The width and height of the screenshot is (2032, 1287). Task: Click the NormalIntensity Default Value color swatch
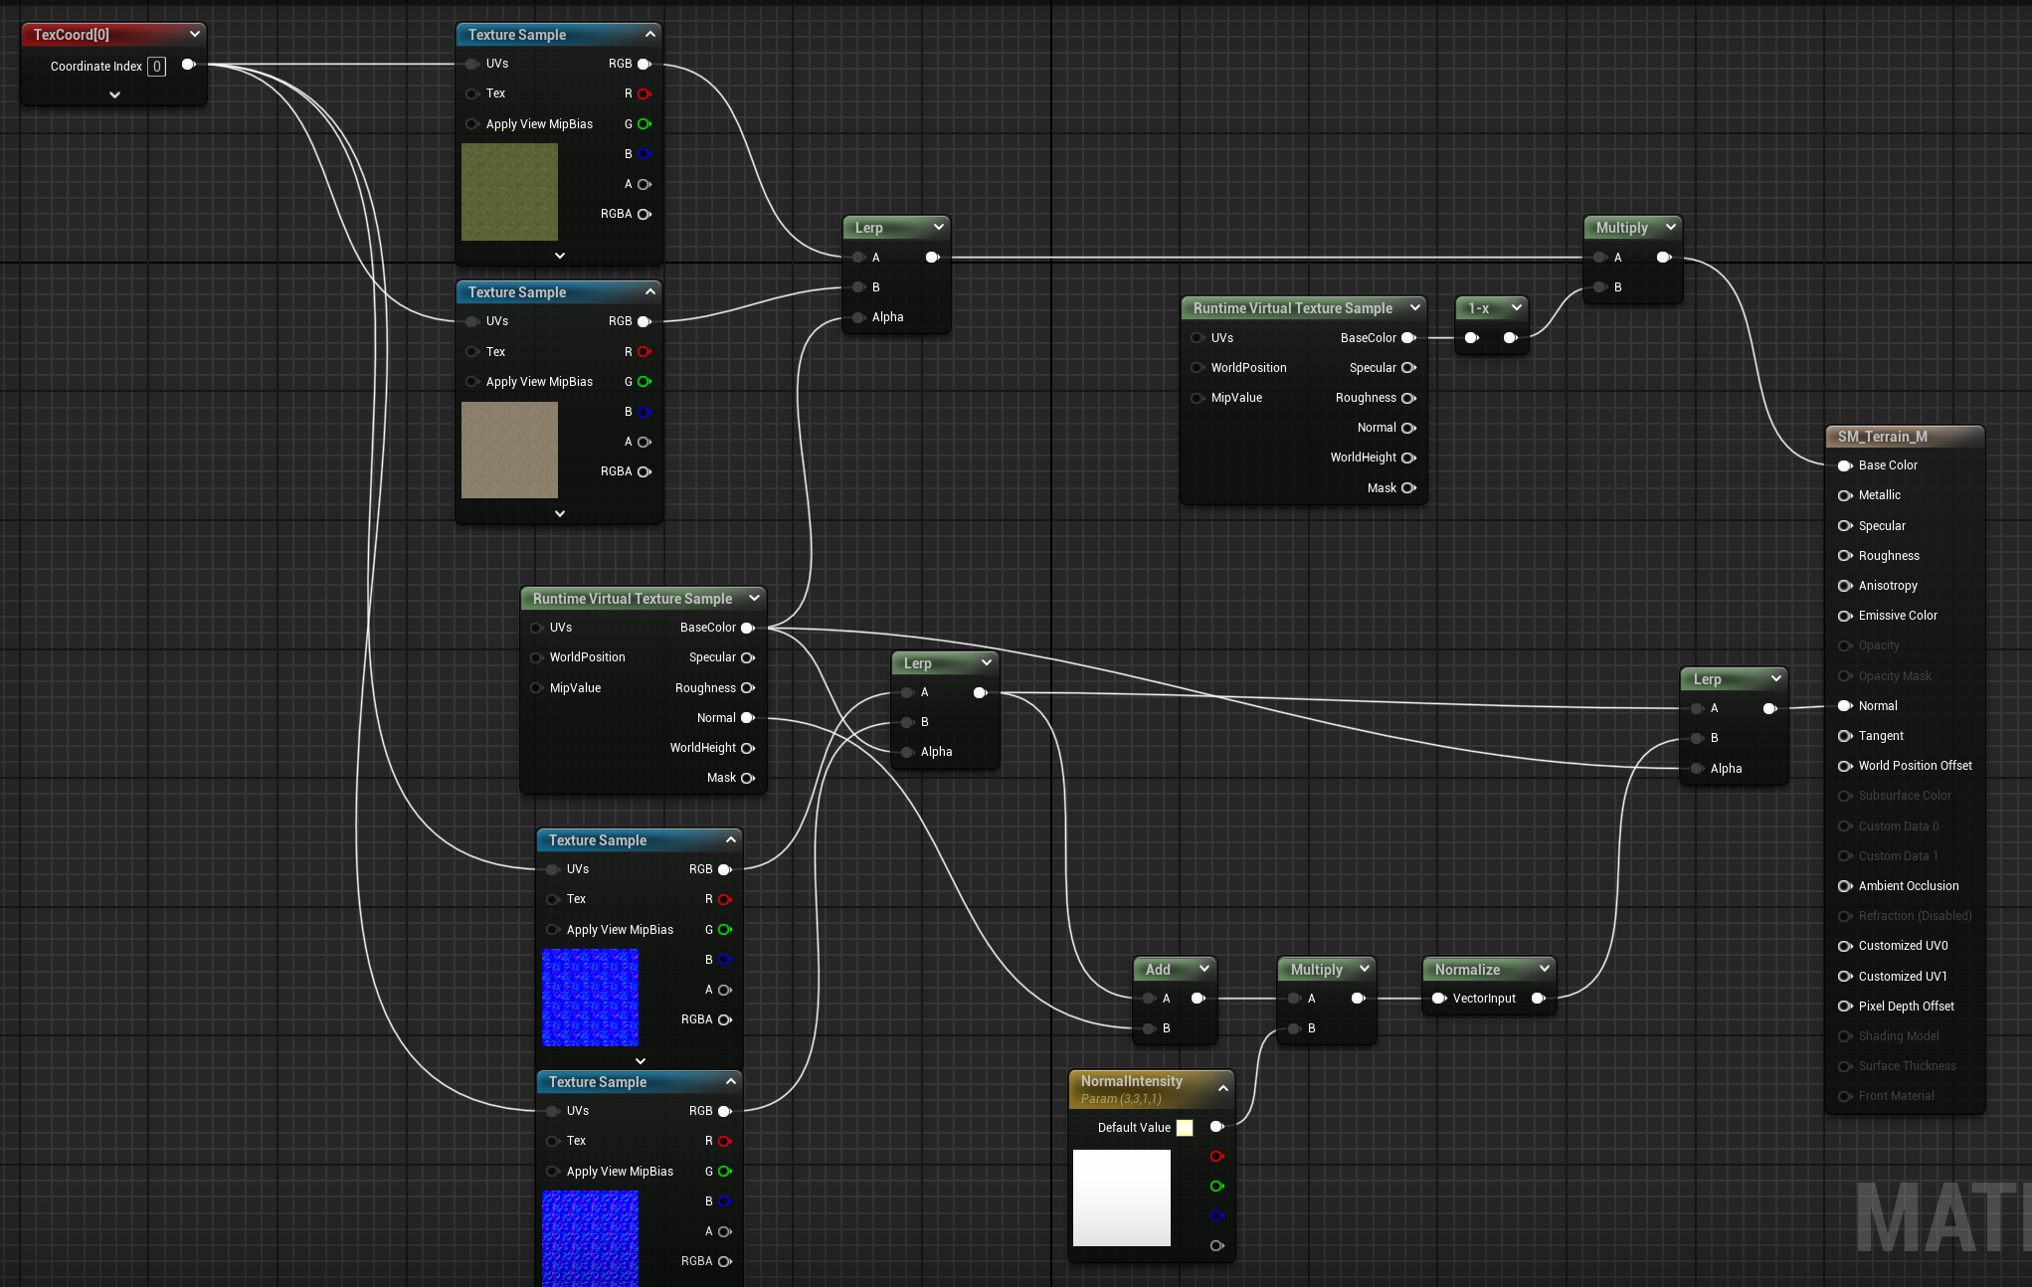[1185, 1128]
